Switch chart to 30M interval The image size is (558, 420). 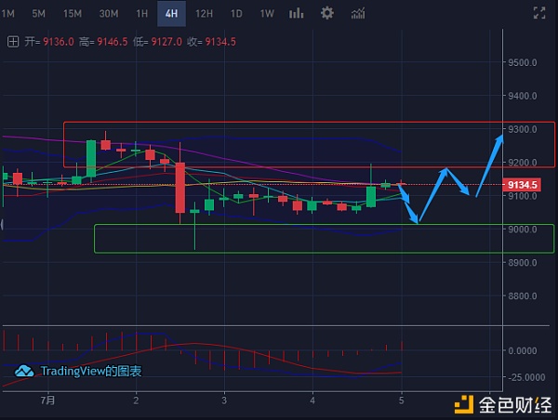coord(109,14)
